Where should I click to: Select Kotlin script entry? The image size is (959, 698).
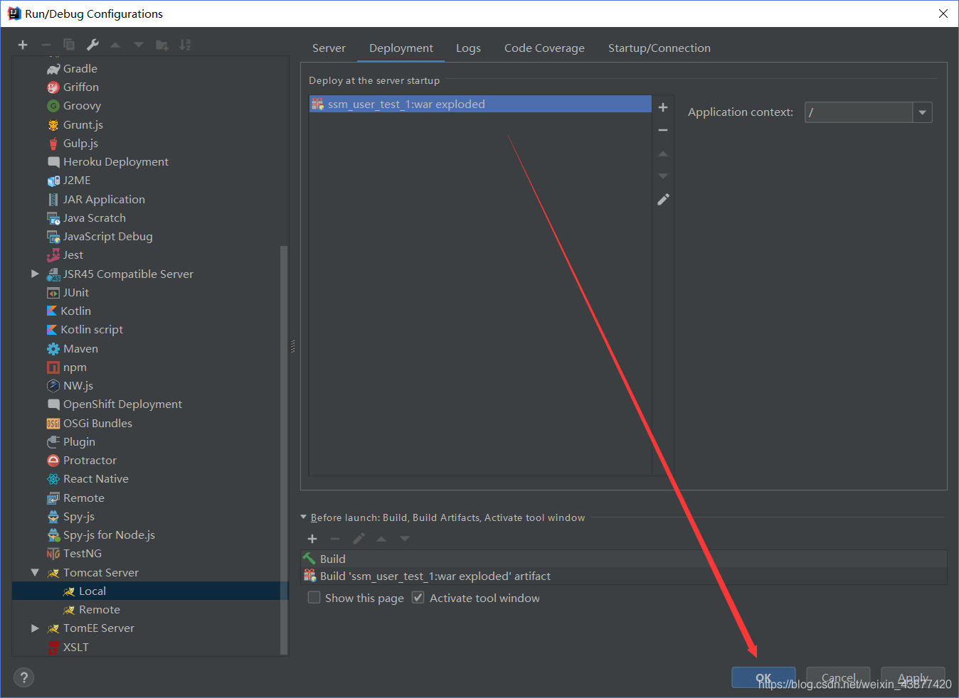[91, 330]
